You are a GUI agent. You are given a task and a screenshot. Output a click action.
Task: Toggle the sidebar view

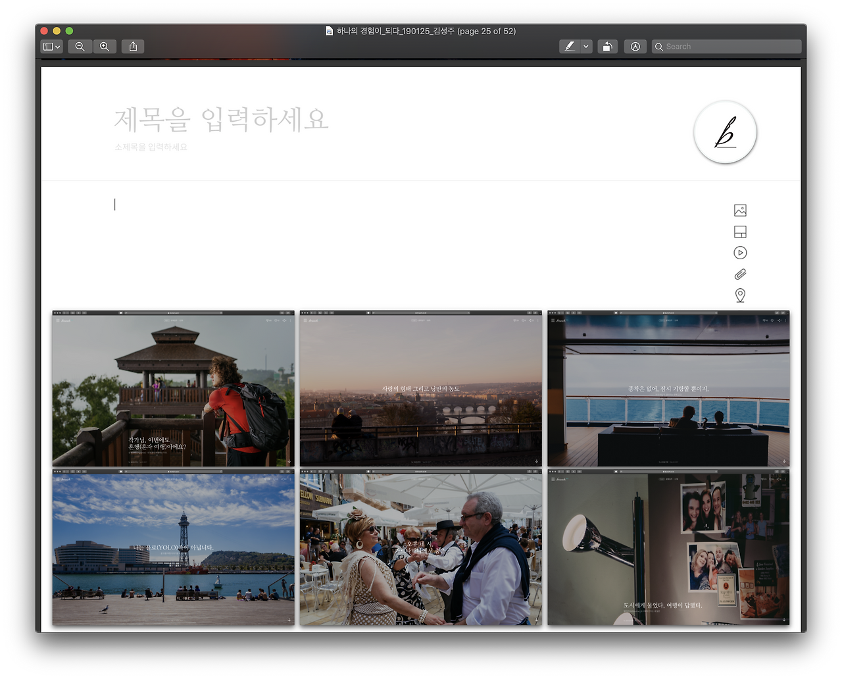tap(47, 46)
